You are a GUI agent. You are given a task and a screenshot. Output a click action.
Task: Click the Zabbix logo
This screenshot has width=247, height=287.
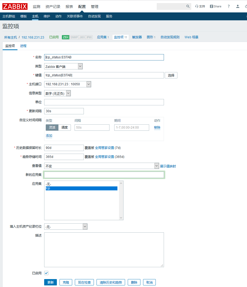pyautogui.click(x=15, y=6)
